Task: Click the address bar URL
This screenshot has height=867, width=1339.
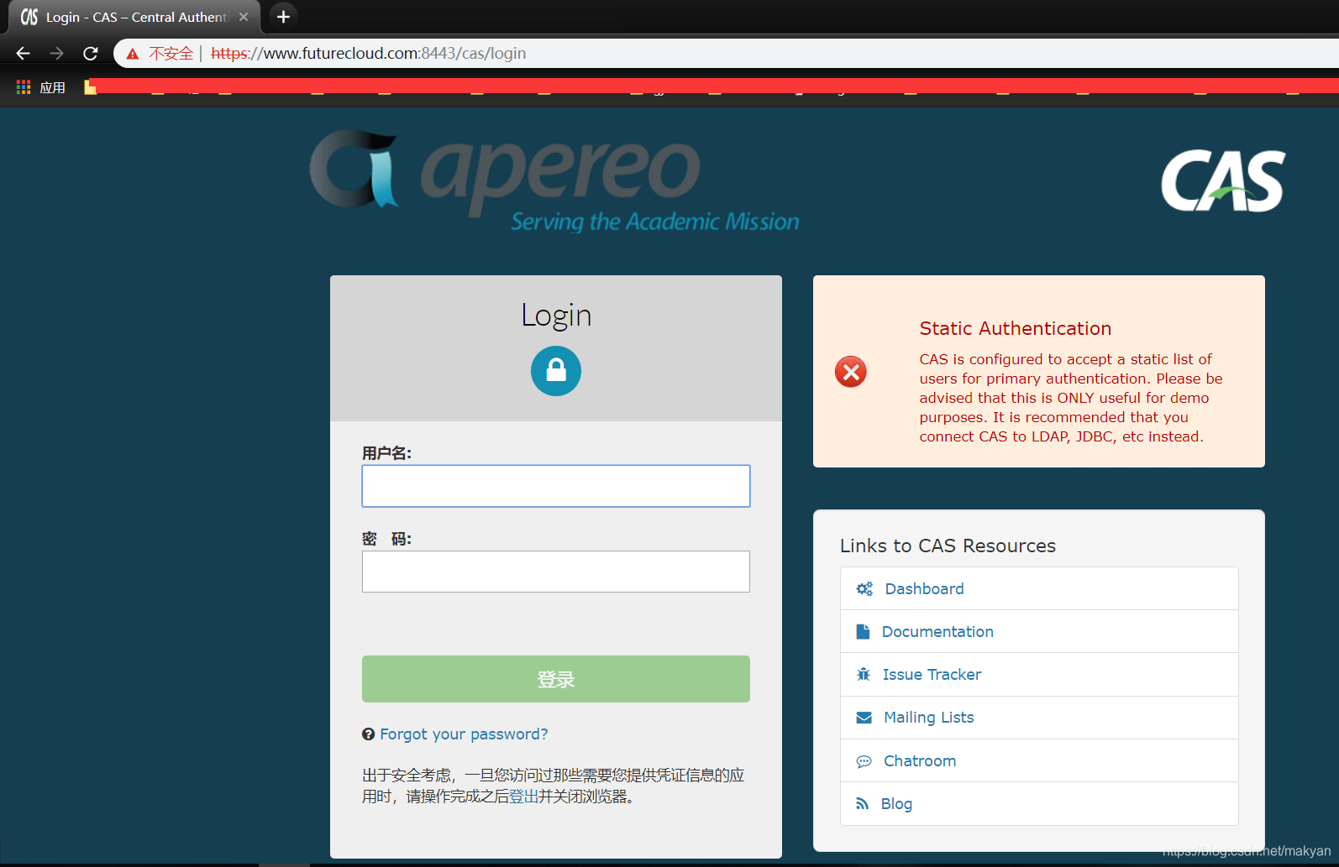Action: click(x=369, y=54)
